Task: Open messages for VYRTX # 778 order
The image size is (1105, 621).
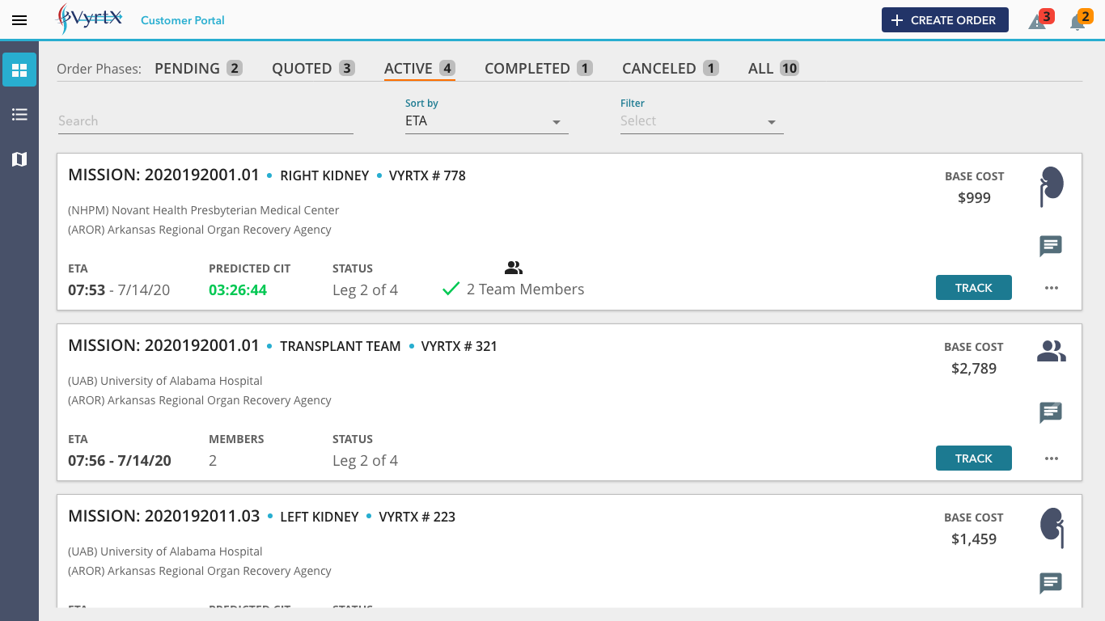Action: click(1051, 246)
